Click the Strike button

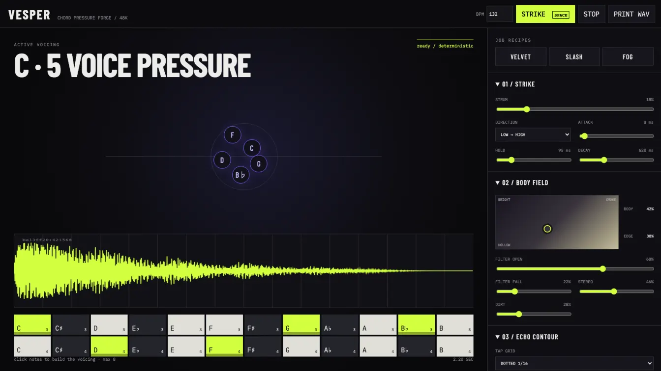pyautogui.click(x=545, y=14)
